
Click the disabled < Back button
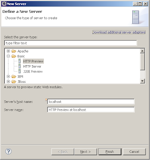(63, 152)
